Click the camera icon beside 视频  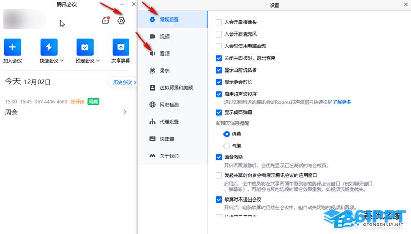[152, 37]
